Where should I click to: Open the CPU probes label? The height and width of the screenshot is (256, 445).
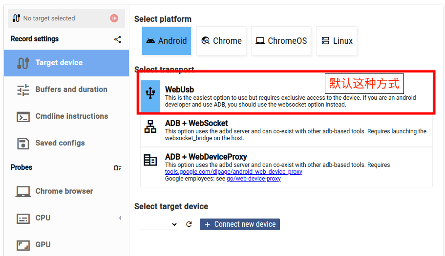coord(43,218)
